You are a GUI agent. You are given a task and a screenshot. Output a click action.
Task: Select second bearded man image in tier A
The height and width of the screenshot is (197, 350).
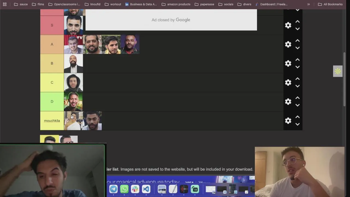pyautogui.click(x=92, y=44)
